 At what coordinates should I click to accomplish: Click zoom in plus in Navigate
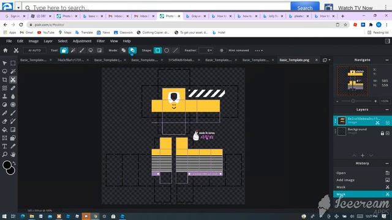(375, 101)
